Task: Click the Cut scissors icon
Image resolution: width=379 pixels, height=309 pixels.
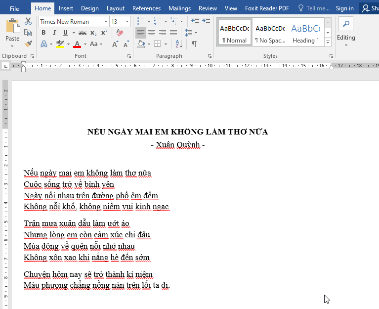Action: 28,21
